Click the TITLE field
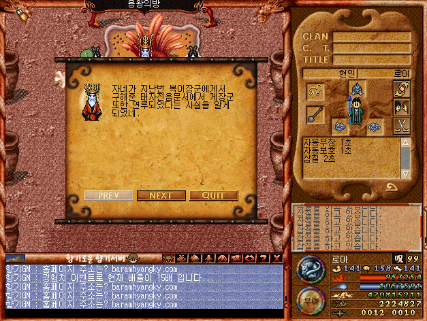This screenshot has width=427, height=321. [371, 60]
